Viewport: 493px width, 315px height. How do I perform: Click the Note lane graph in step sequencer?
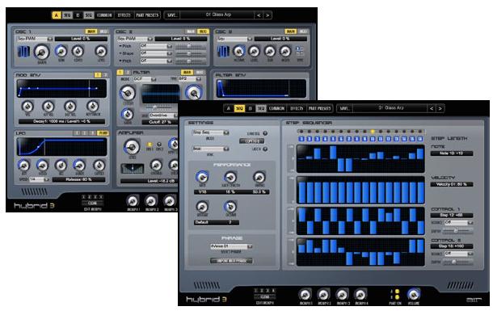360,159
